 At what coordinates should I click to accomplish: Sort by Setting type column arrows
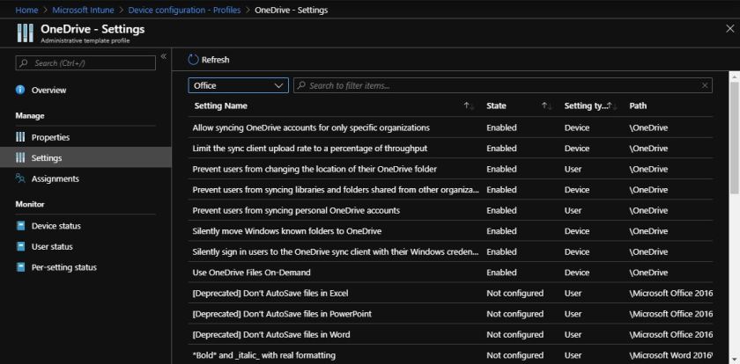point(612,106)
